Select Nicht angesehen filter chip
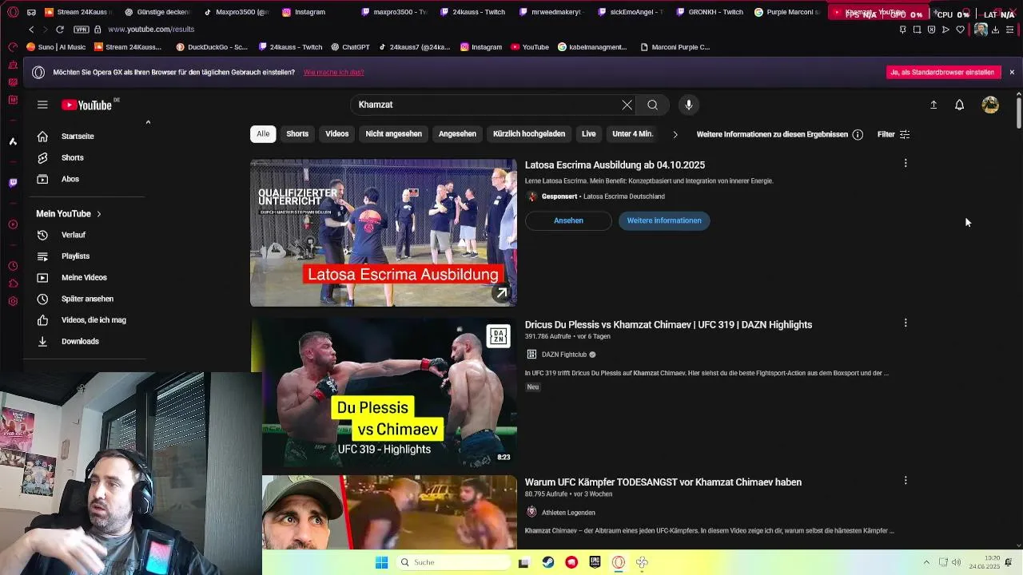 (393, 134)
